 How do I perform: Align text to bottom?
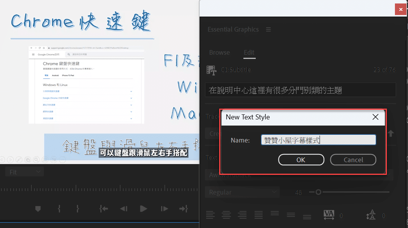point(307,217)
